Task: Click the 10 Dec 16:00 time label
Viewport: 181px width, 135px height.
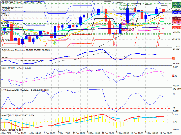Action: [x=94, y=133]
